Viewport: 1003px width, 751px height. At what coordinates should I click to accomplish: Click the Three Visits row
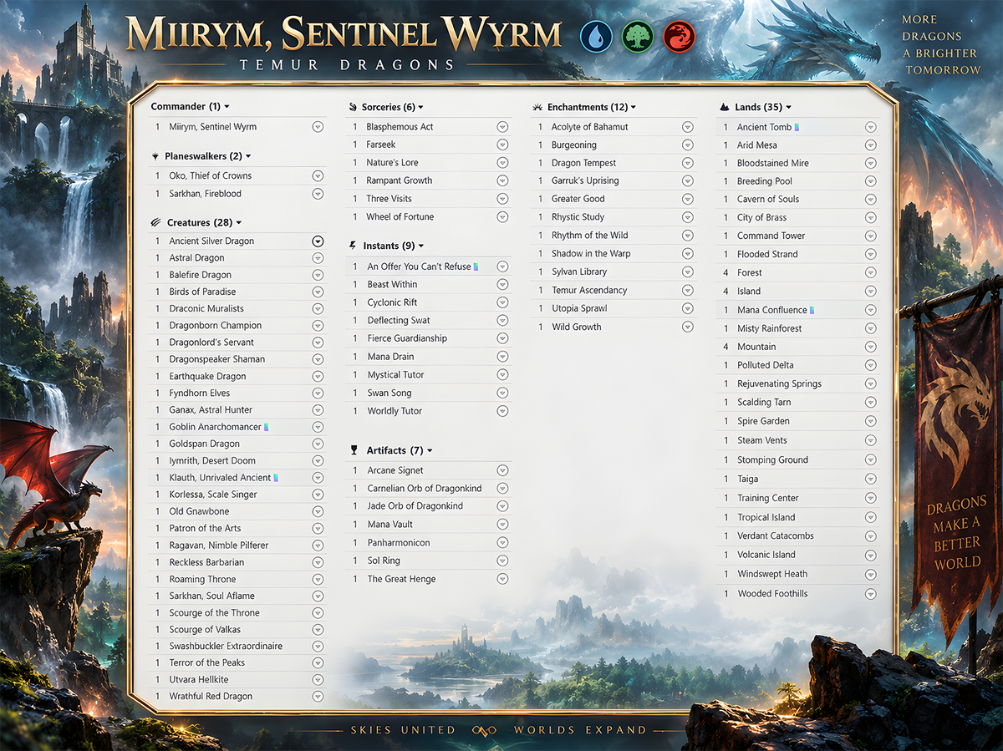tap(429, 199)
